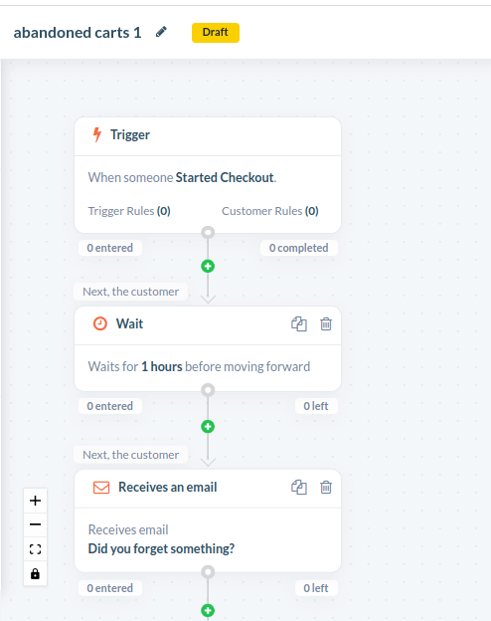Screen dimensions: 491x621
Task: Open Trigger Rules (0)
Action: (129, 211)
